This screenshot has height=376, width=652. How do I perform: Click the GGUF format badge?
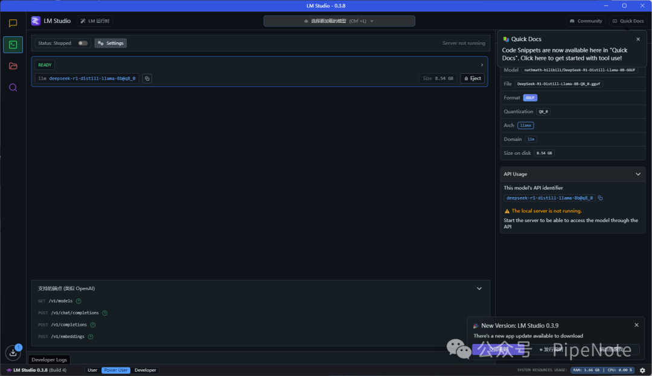[530, 98]
